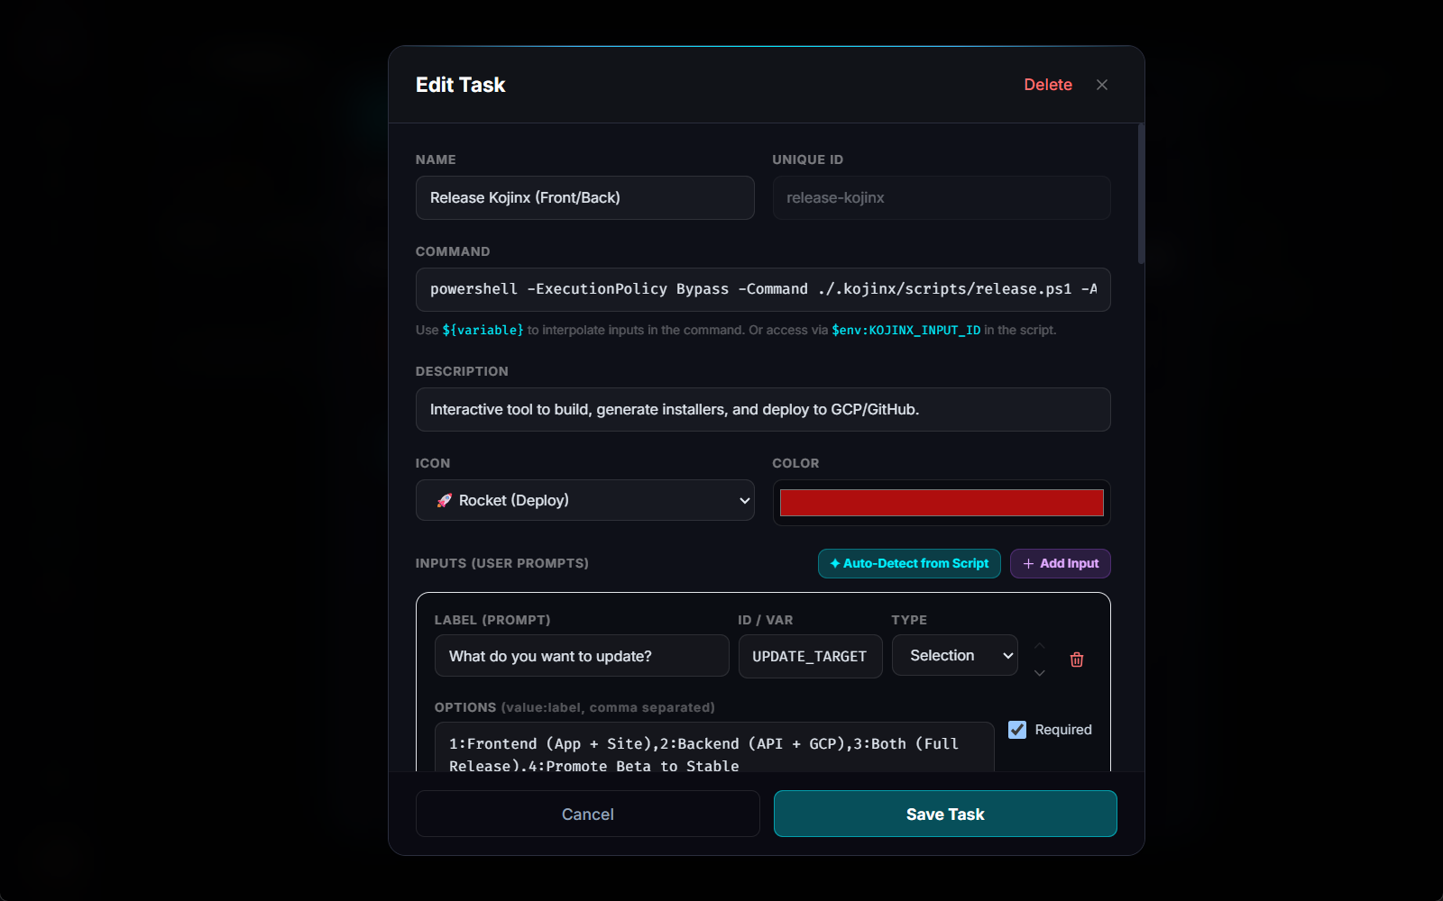
Task: Run Auto-Detect from Script
Action: [x=909, y=563]
